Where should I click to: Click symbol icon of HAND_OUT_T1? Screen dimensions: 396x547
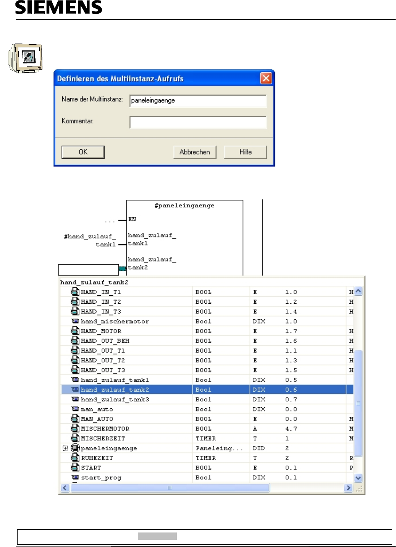[75, 350]
